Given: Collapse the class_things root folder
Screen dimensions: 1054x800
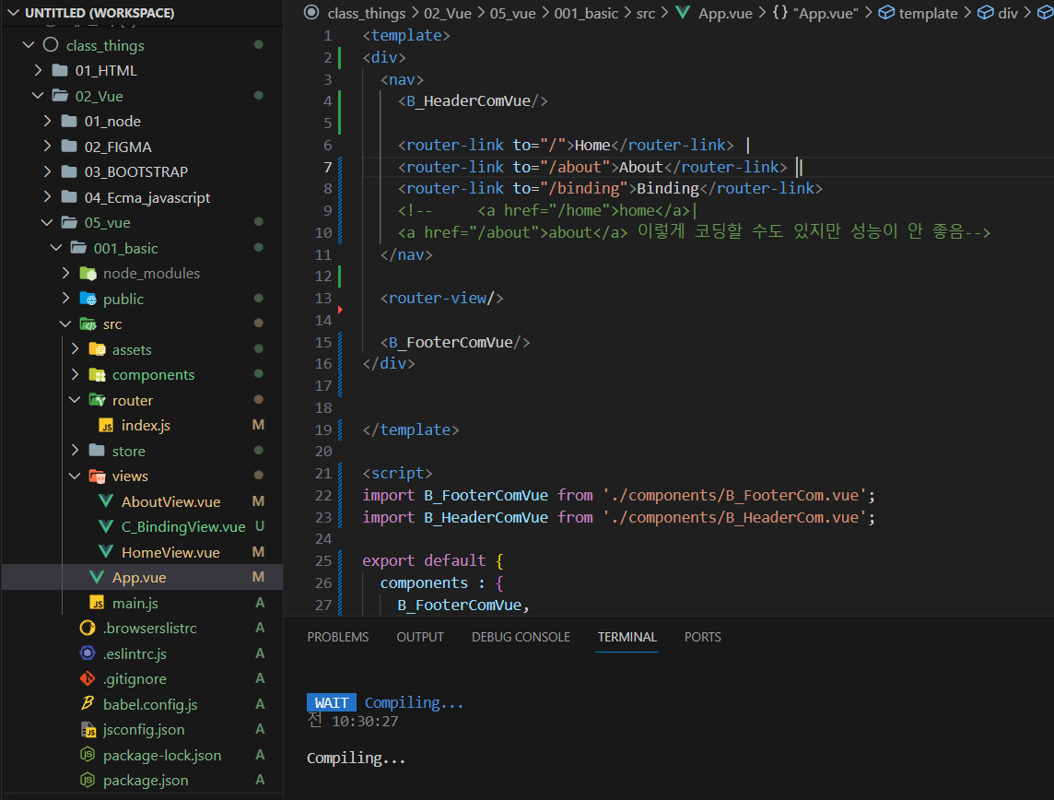Looking at the screenshot, I should (29, 45).
